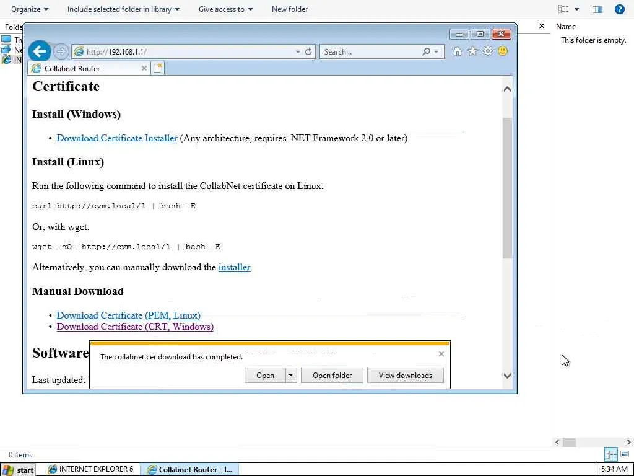This screenshot has width=634, height=476.
Task: Click the Windows start button
Action: pos(18,470)
